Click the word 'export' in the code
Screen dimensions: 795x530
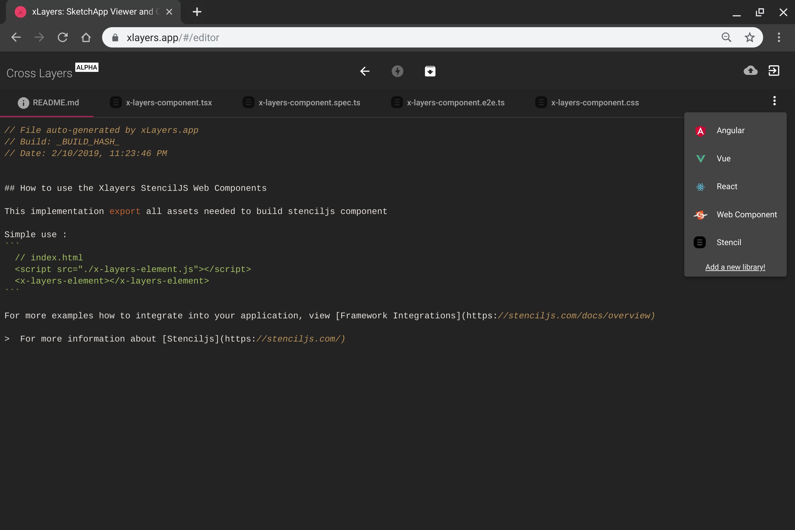125,212
